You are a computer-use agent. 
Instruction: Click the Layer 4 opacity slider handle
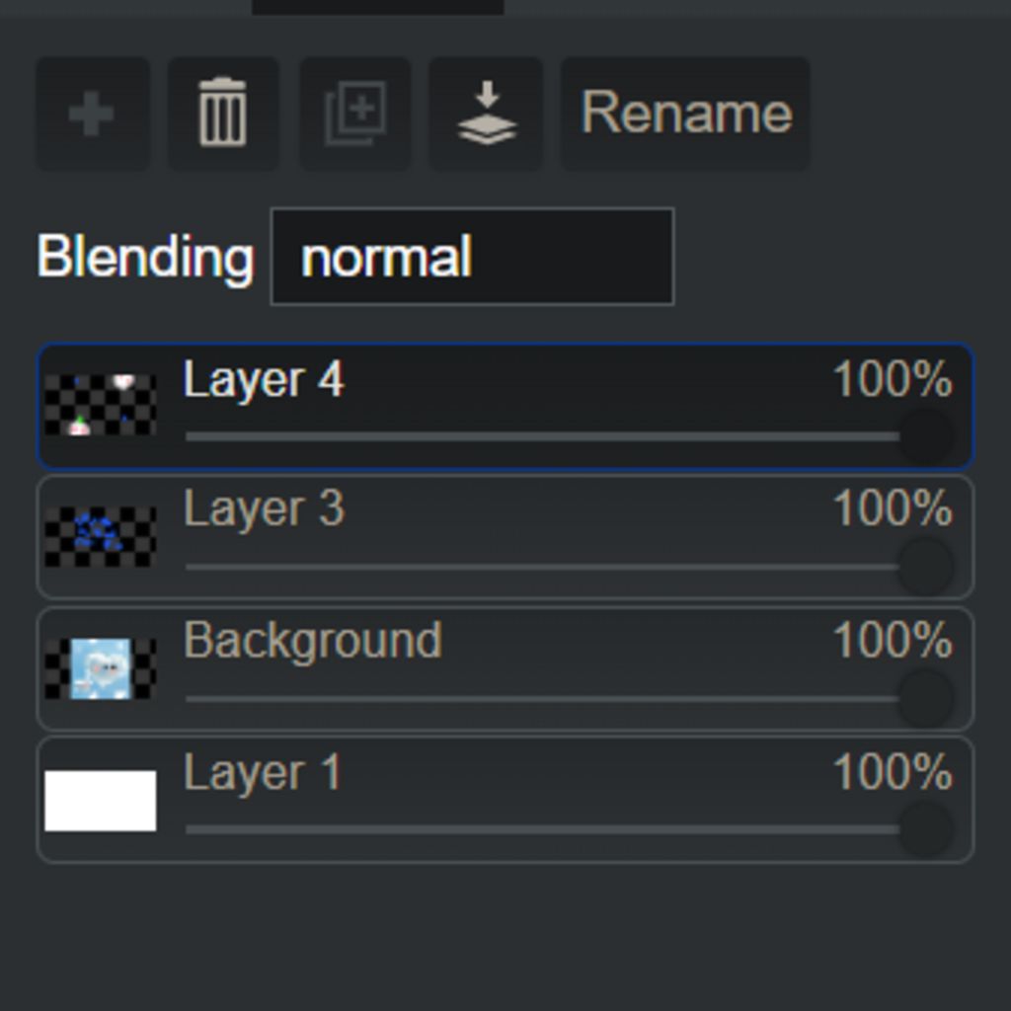coord(926,435)
